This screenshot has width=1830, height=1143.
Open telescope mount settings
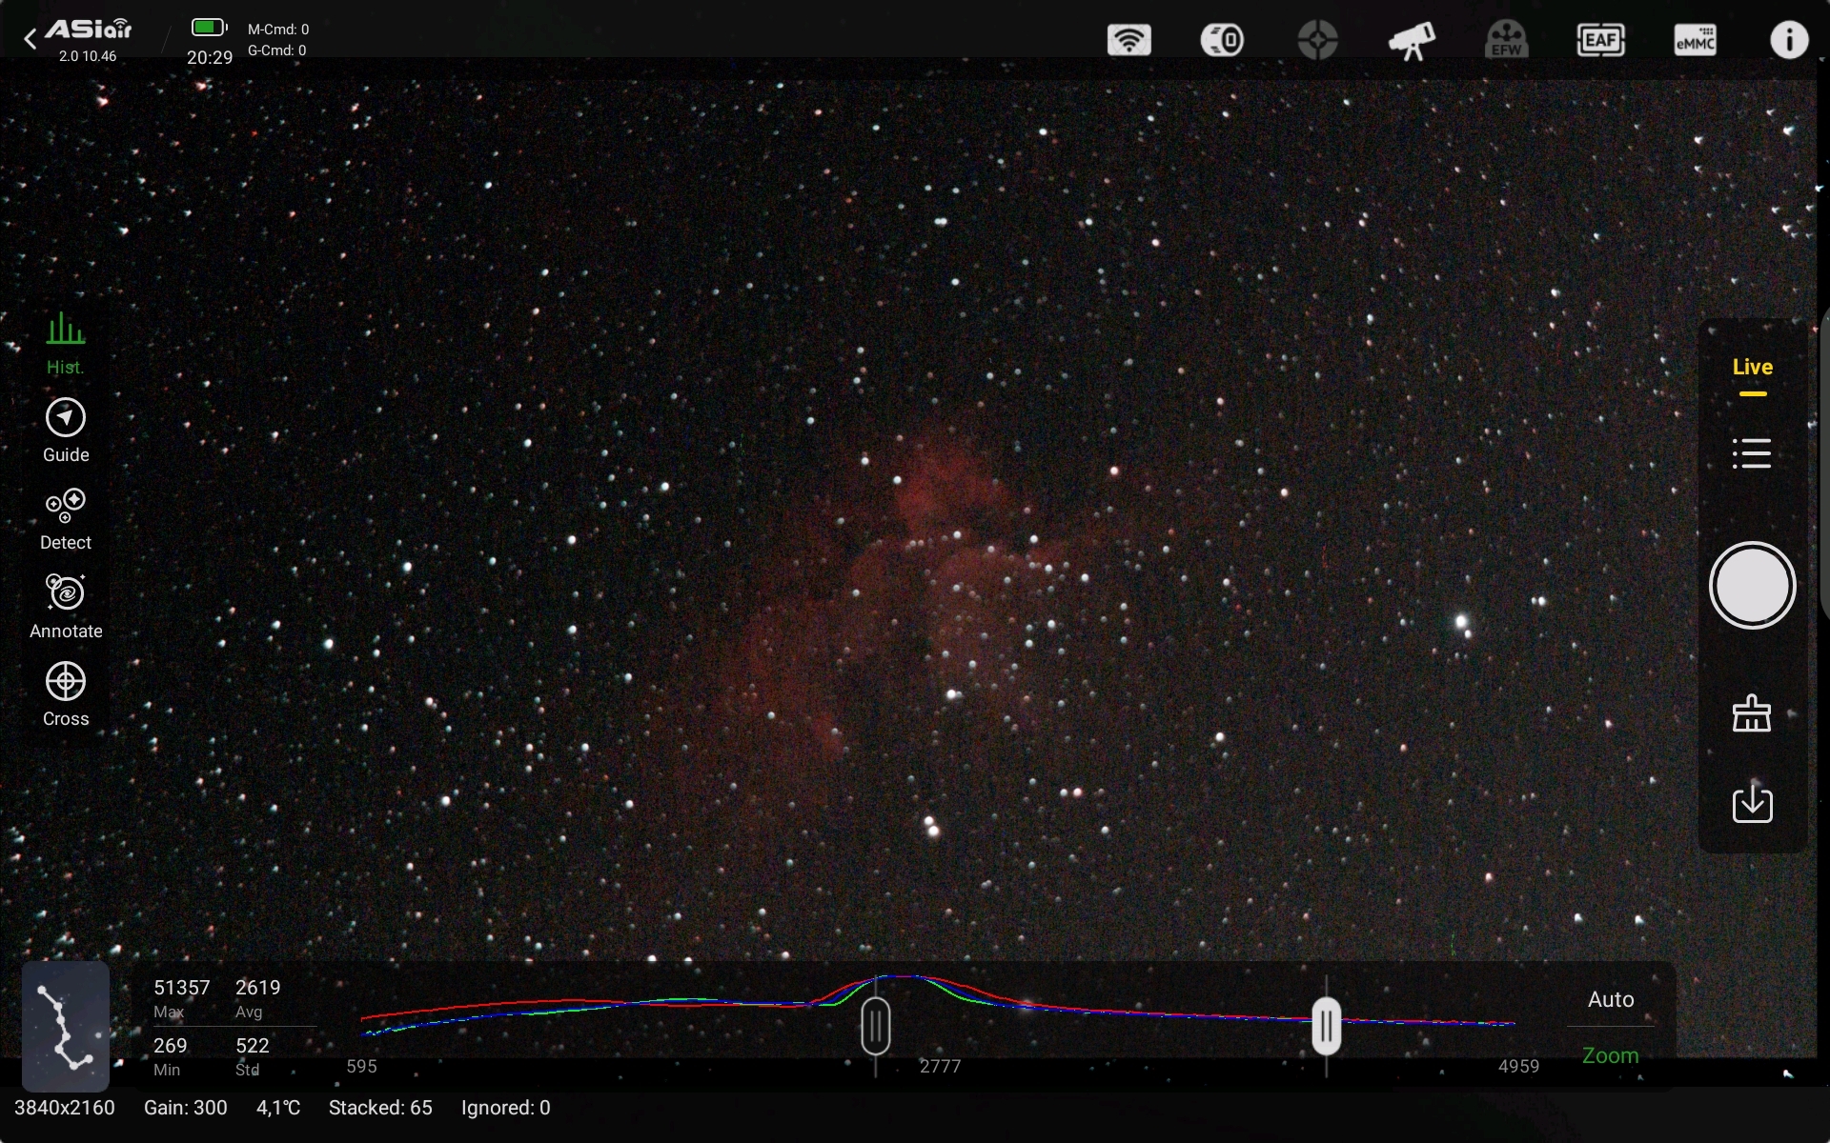click(1412, 41)
